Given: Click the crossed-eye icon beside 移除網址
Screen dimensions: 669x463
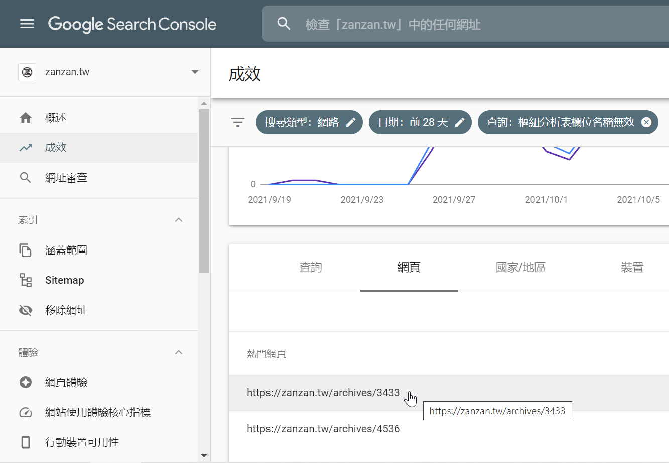Looking at the screenshot, I should tap(26, 310).
